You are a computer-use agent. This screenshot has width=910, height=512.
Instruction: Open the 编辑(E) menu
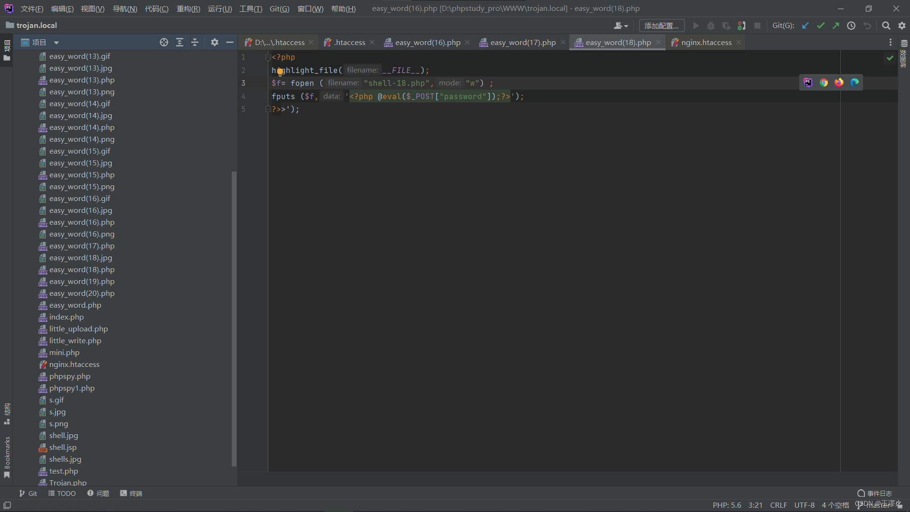[x=62, y=9]
